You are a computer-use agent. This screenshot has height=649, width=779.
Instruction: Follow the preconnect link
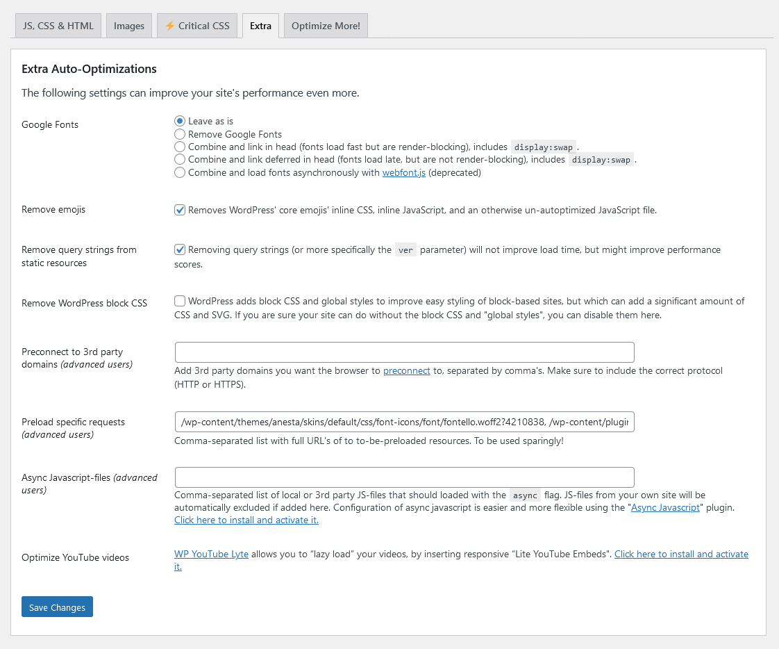[407, 370]
